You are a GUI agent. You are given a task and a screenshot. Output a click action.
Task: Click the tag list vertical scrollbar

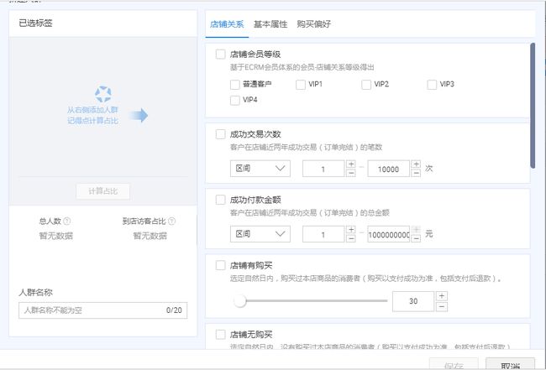533,106
